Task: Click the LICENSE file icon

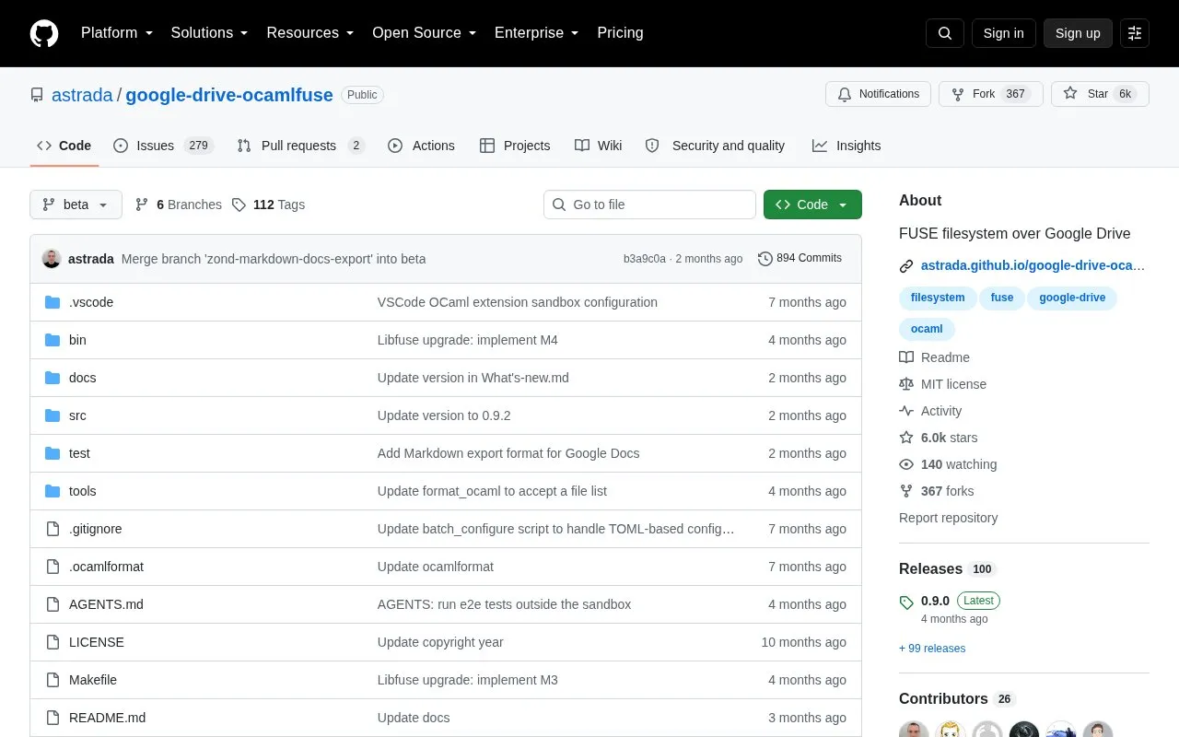Action: pos(53,642)
